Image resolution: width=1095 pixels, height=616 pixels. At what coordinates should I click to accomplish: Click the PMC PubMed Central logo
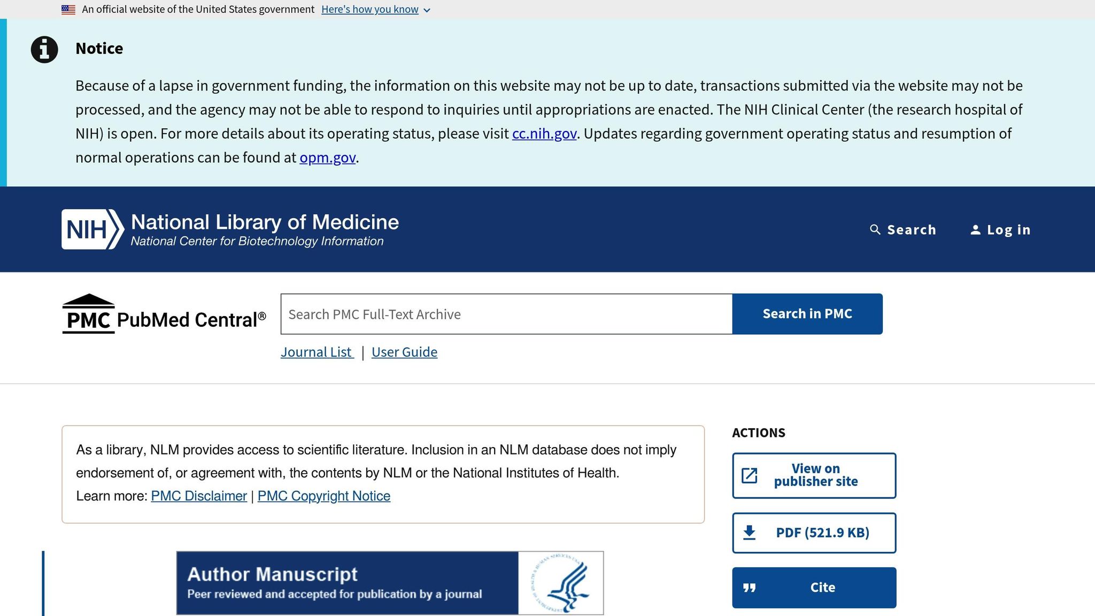pyautogui.click(x=164, y=314)
